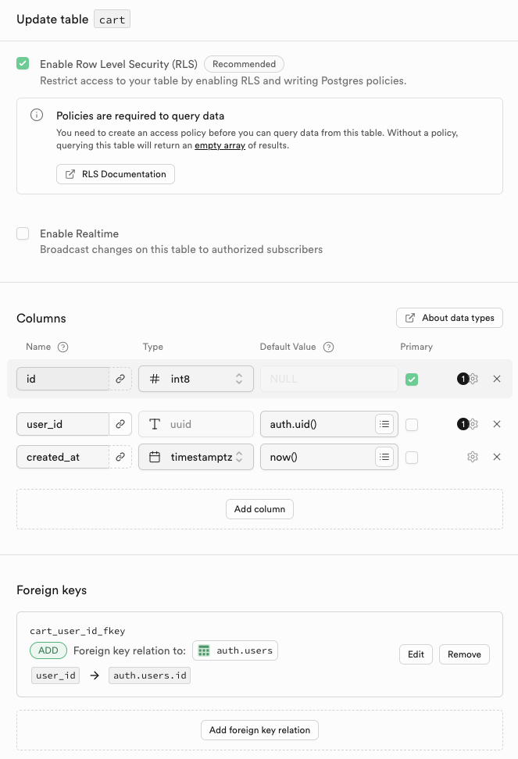Viewport: 518px width, 759px height.
Task: Click link icon next to created_at column
Action: coord(120,457)
